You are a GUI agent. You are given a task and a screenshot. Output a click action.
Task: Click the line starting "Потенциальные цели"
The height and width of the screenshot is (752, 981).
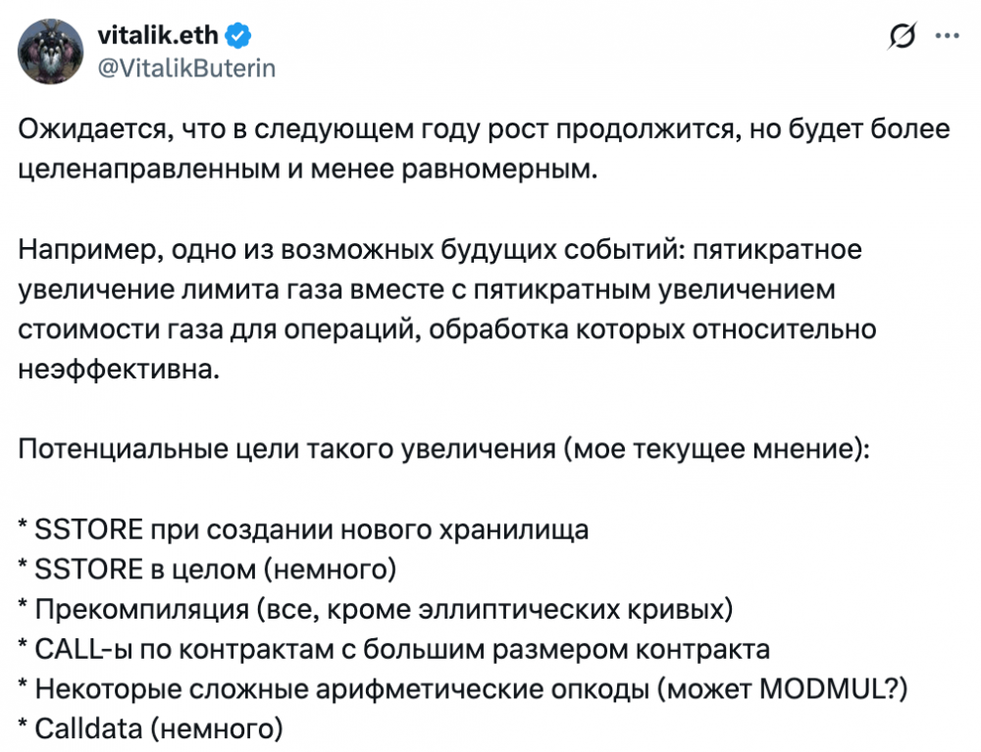point(443,452)
